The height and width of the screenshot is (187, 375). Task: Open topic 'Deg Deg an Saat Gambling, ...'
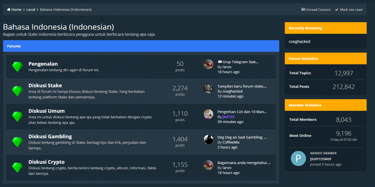pyautogui.click(x=242, y=137)
